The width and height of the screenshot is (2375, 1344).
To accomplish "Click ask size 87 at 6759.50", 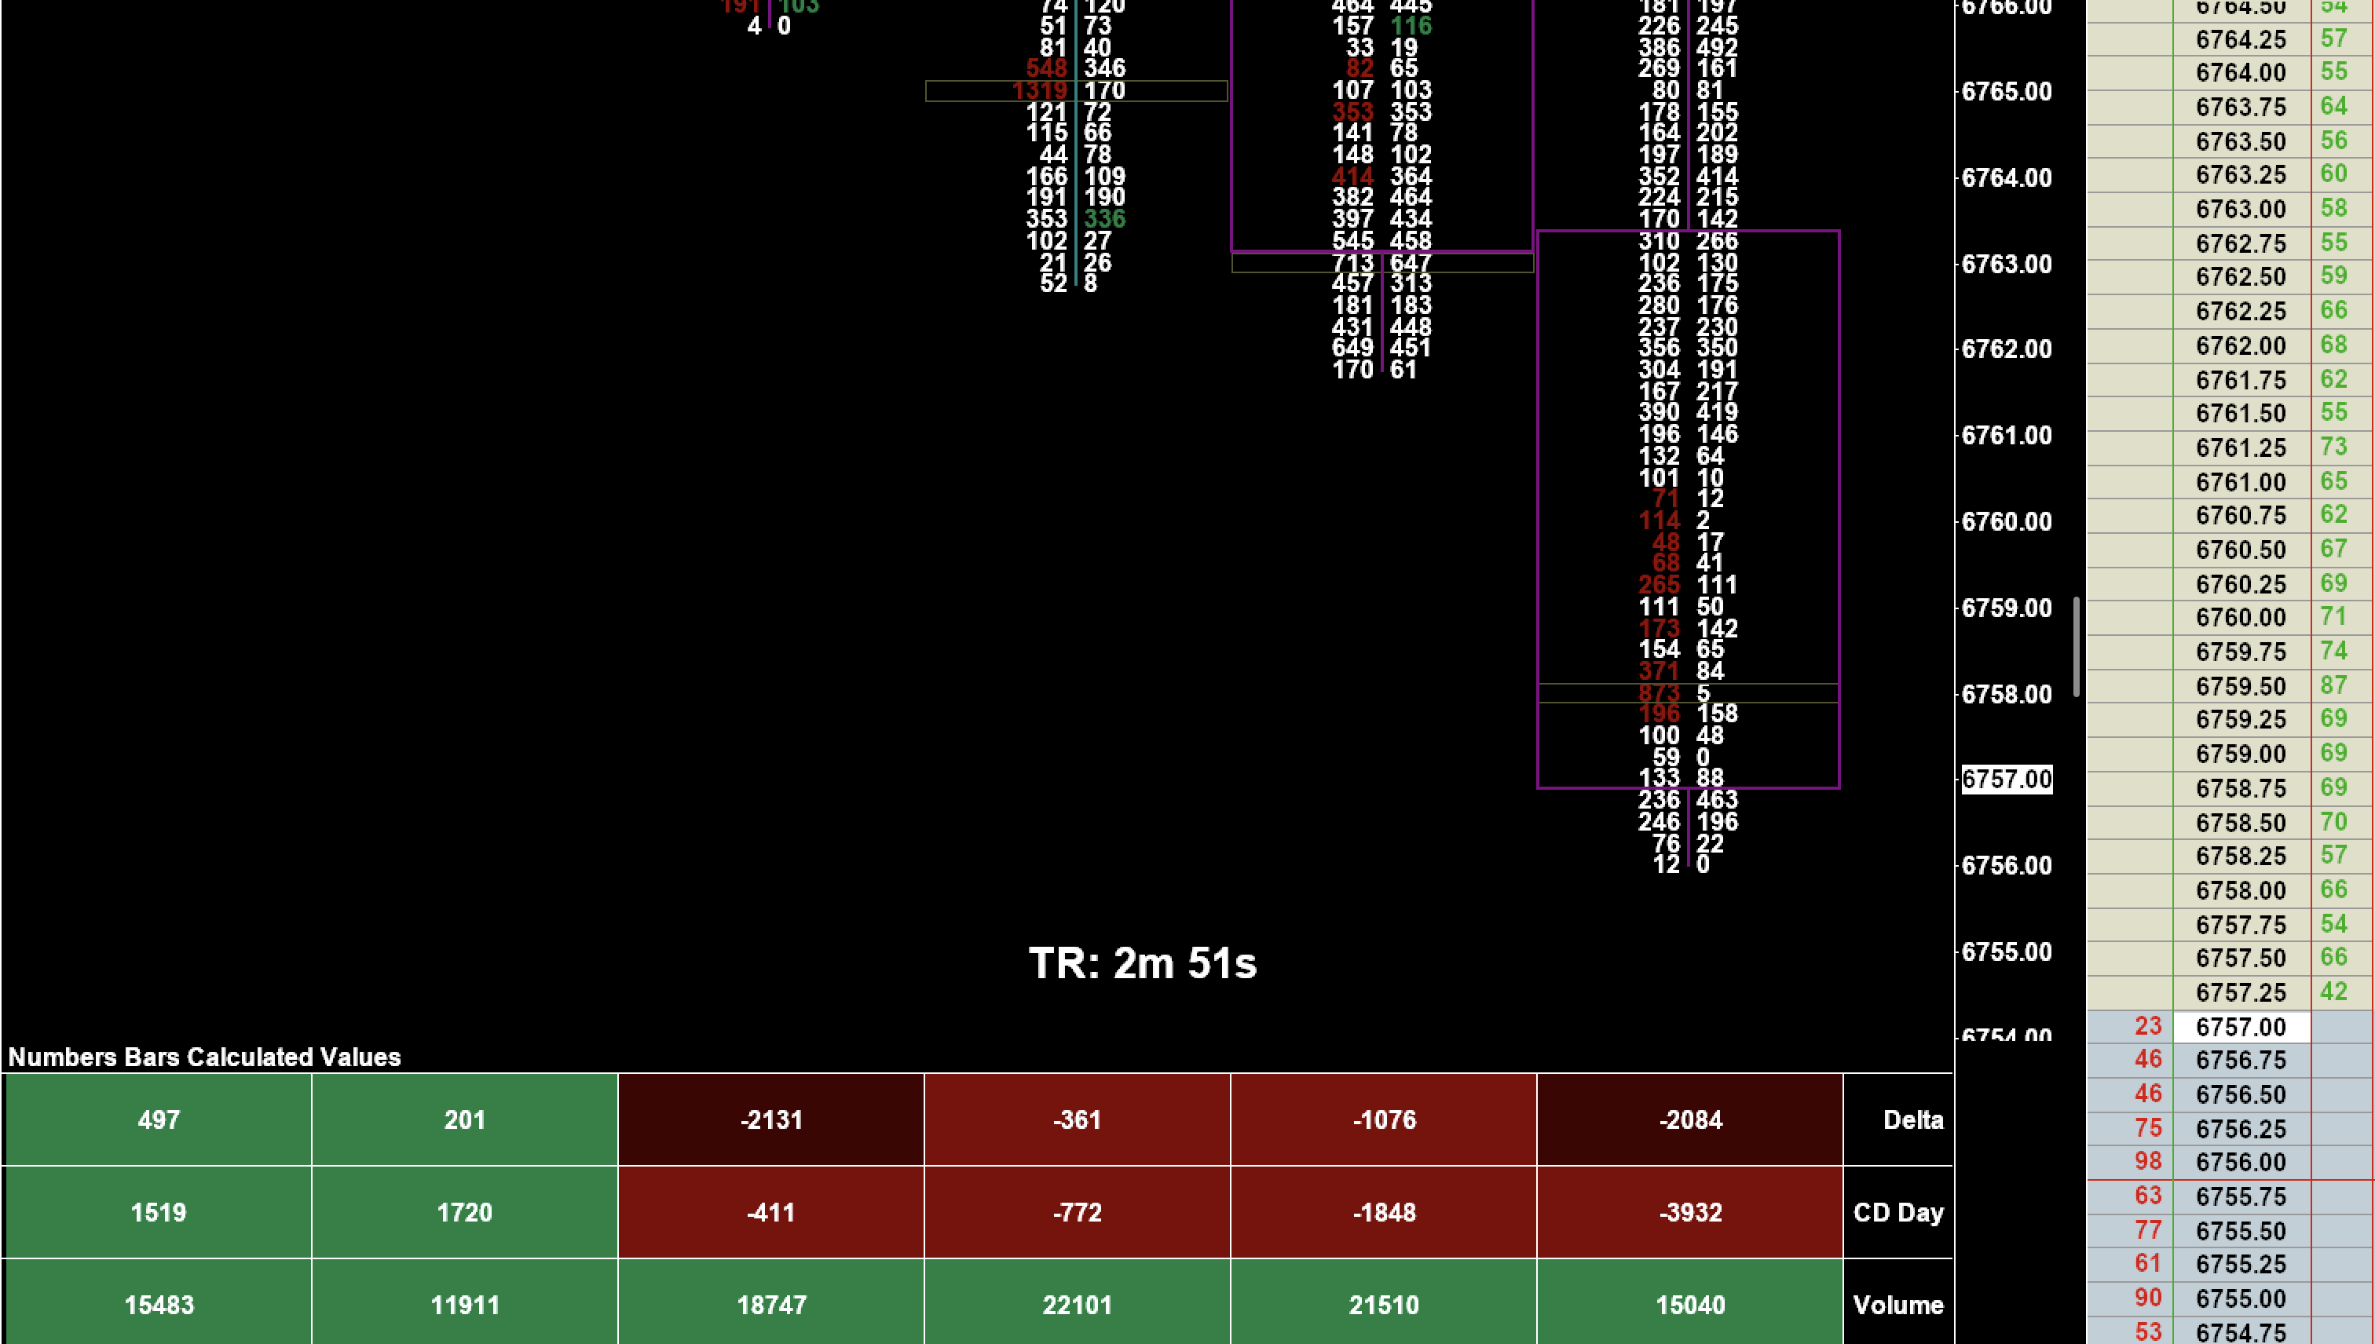I will (x=2333, y=685).
